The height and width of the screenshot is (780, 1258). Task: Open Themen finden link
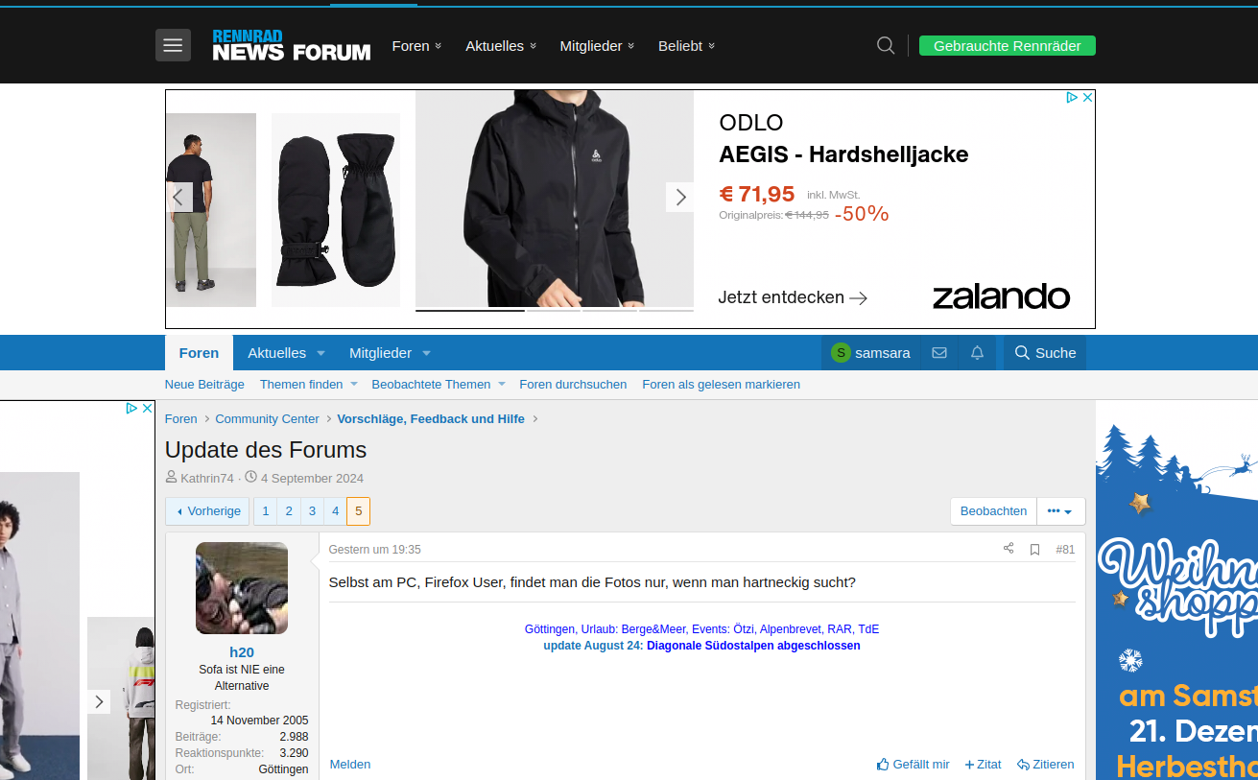pos(301,385)
